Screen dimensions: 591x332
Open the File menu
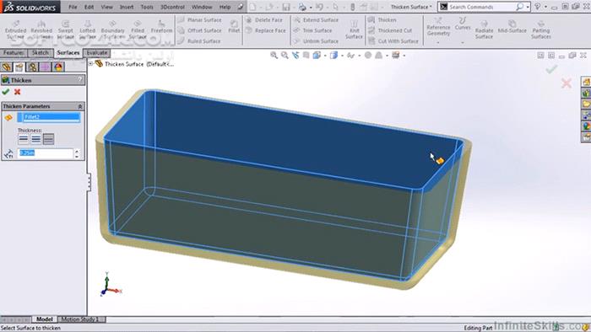(73, 7)
